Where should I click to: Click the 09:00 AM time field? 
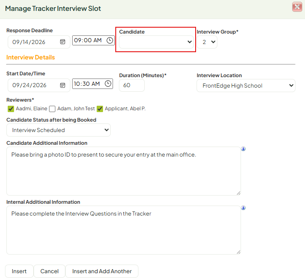(x=93, y=40)
